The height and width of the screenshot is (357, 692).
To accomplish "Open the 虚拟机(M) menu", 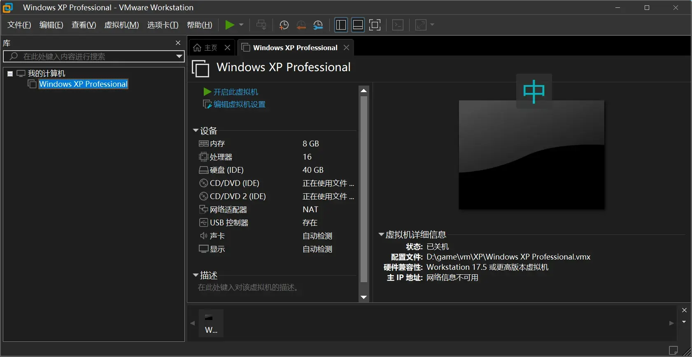I will click(122, 25).
